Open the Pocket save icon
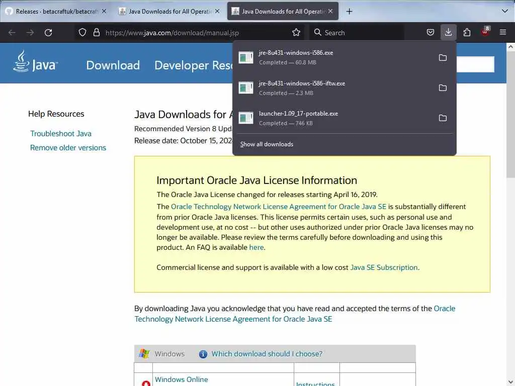The height and width of the screenshot is (386, 515). tap(431, 33)
